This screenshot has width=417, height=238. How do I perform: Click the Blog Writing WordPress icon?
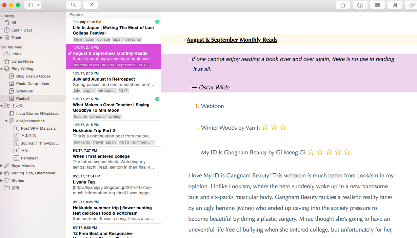[x=6, y=69]
